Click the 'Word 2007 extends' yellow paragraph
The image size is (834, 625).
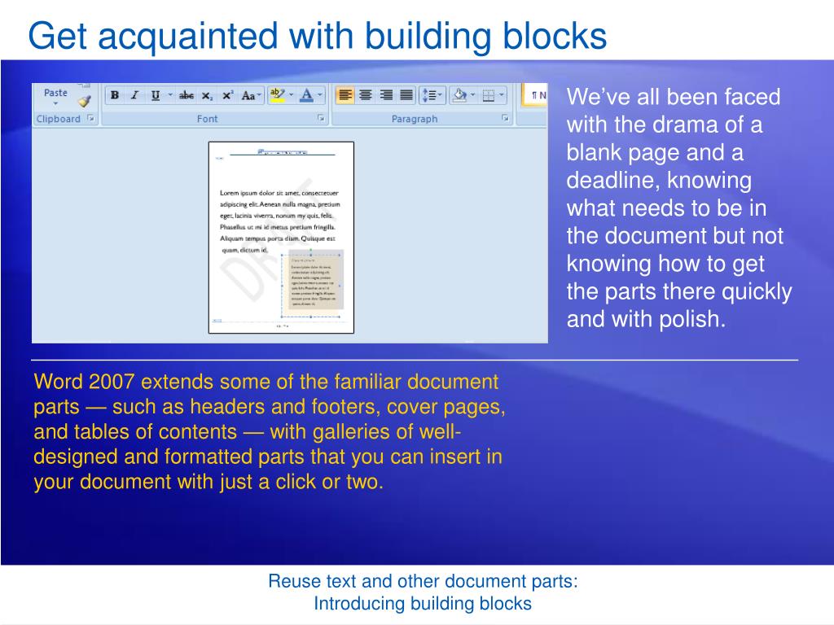269,431
